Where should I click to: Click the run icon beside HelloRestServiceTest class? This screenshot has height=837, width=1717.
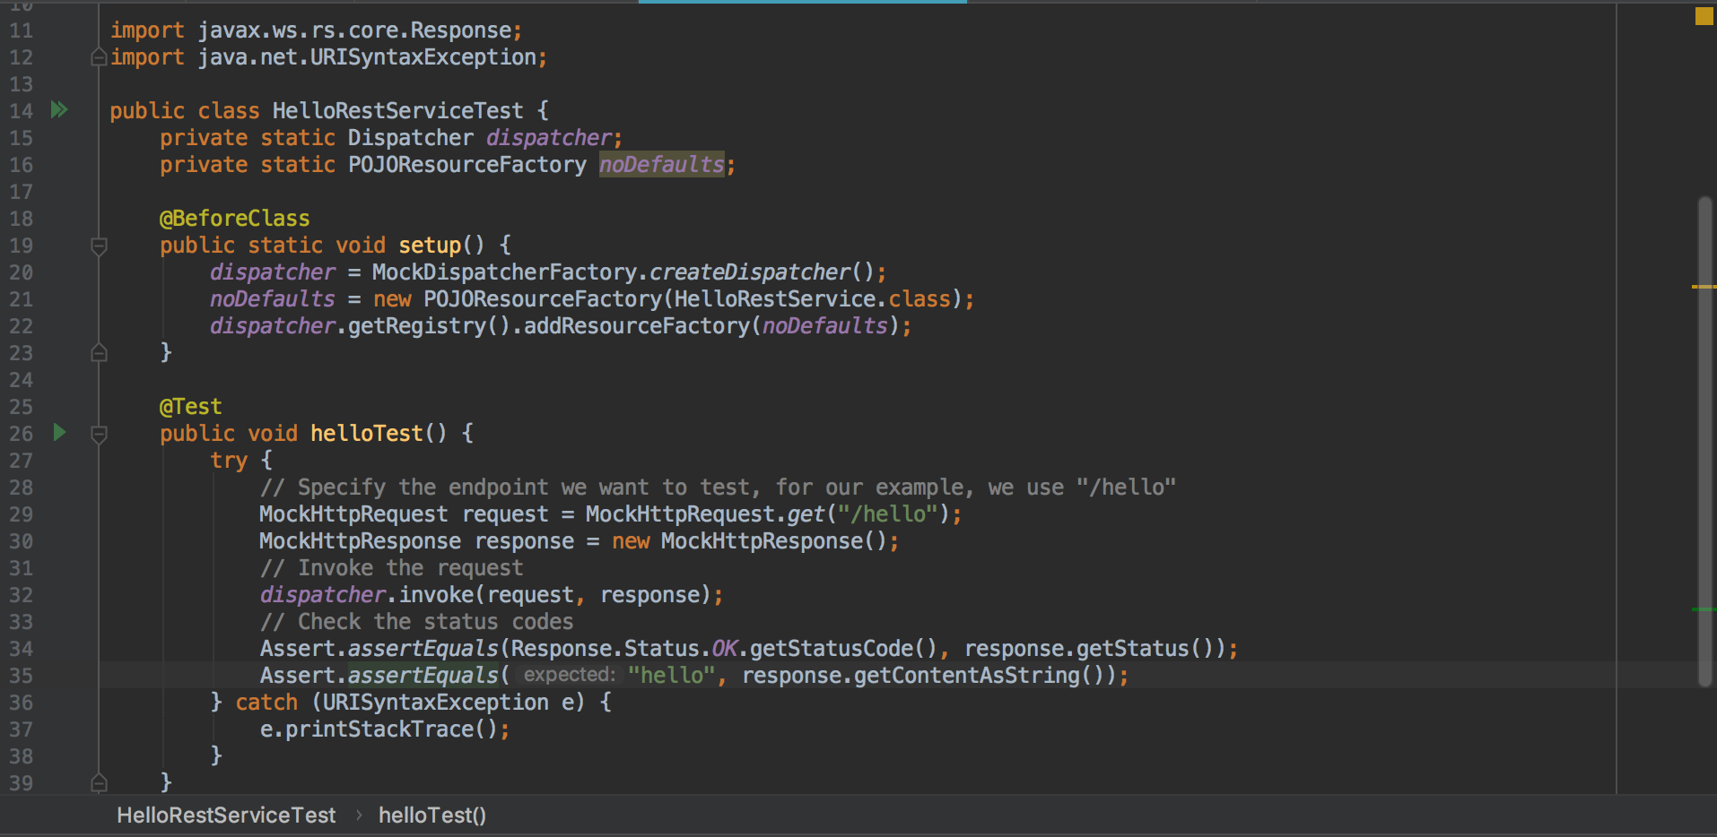coord(59,109)
